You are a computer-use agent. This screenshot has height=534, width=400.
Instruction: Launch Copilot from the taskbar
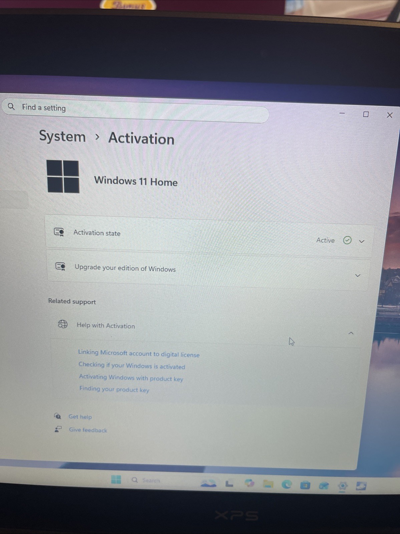pyautogui.click(x=249, y=483)
